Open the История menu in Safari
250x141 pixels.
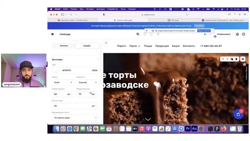tap(90, 9)
